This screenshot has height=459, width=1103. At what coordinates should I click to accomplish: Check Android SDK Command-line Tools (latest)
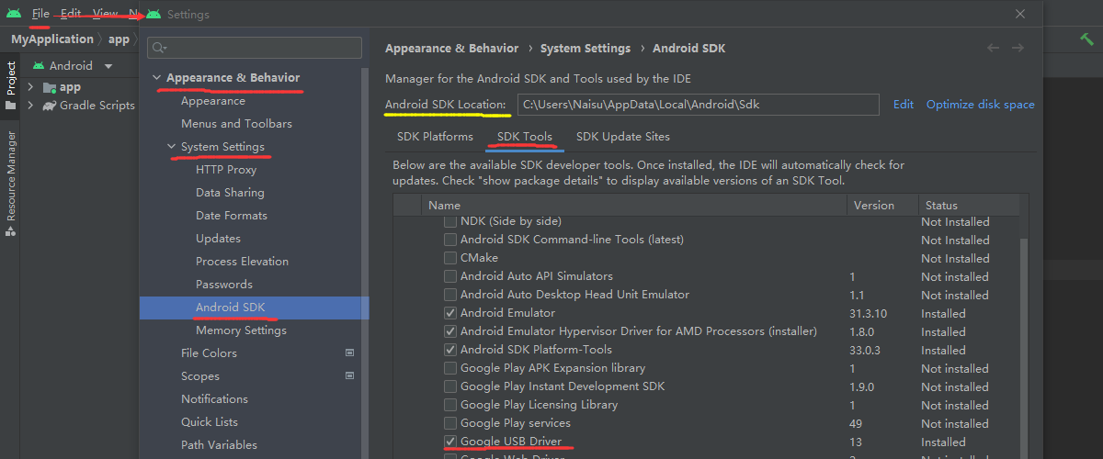(450, 240)
